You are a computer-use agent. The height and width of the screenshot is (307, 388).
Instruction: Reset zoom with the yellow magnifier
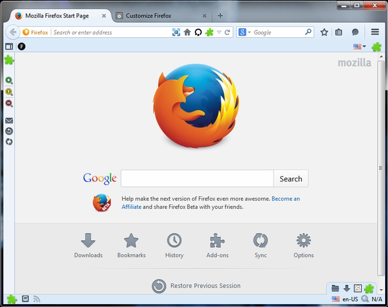[9, 92]
